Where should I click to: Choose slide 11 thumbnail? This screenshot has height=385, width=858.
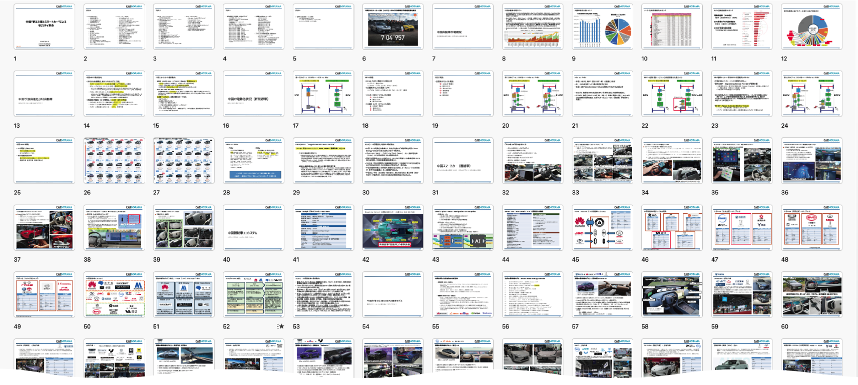pos(742,27)
